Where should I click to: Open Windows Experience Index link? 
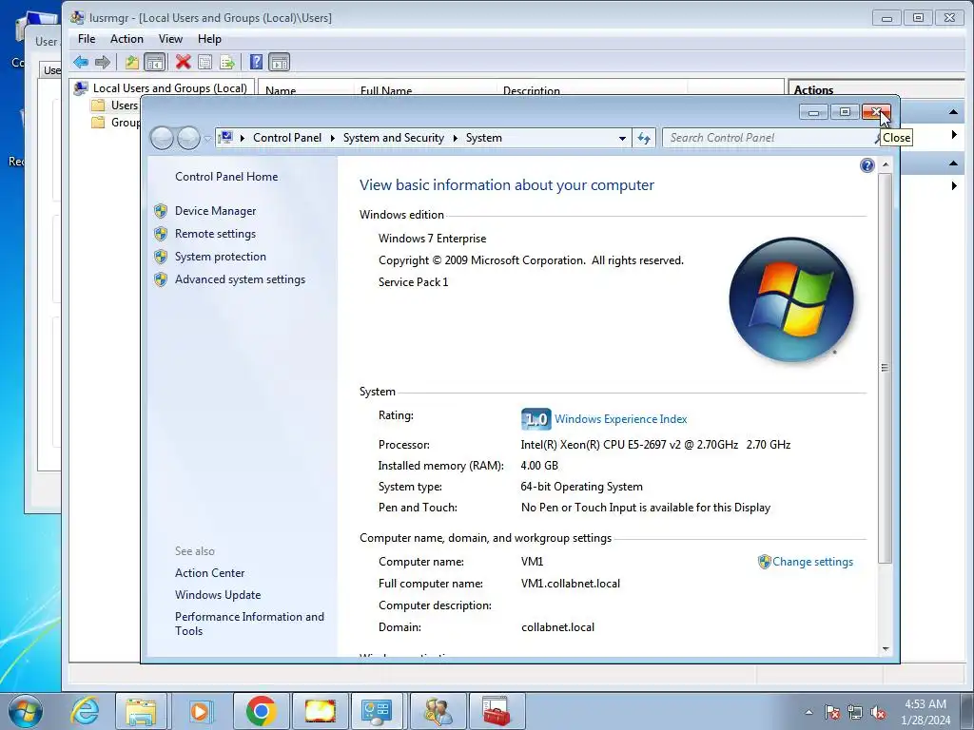620,419
